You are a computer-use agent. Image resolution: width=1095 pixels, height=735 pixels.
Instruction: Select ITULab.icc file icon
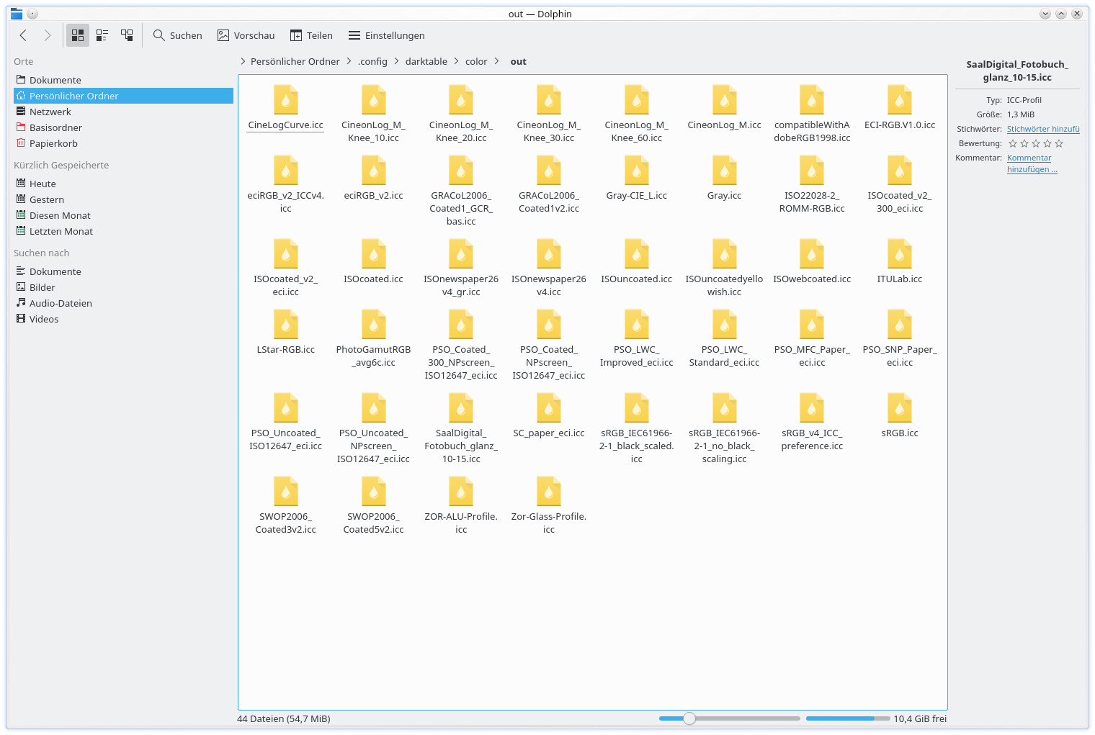(x=900, y=254)
